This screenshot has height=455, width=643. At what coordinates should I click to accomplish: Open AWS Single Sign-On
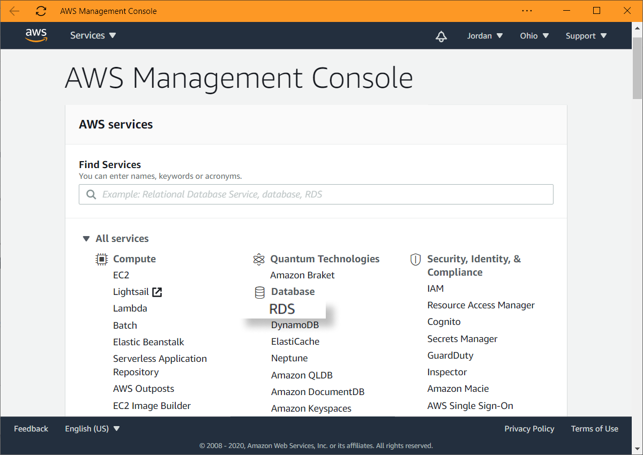click(x=470, y=406)
